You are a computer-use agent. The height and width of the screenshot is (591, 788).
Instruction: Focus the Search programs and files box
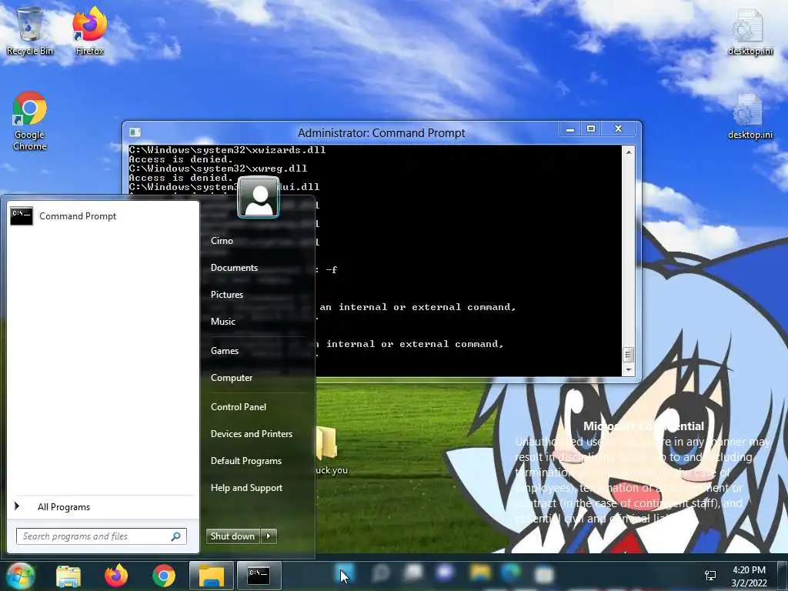(x=102, y=536)
